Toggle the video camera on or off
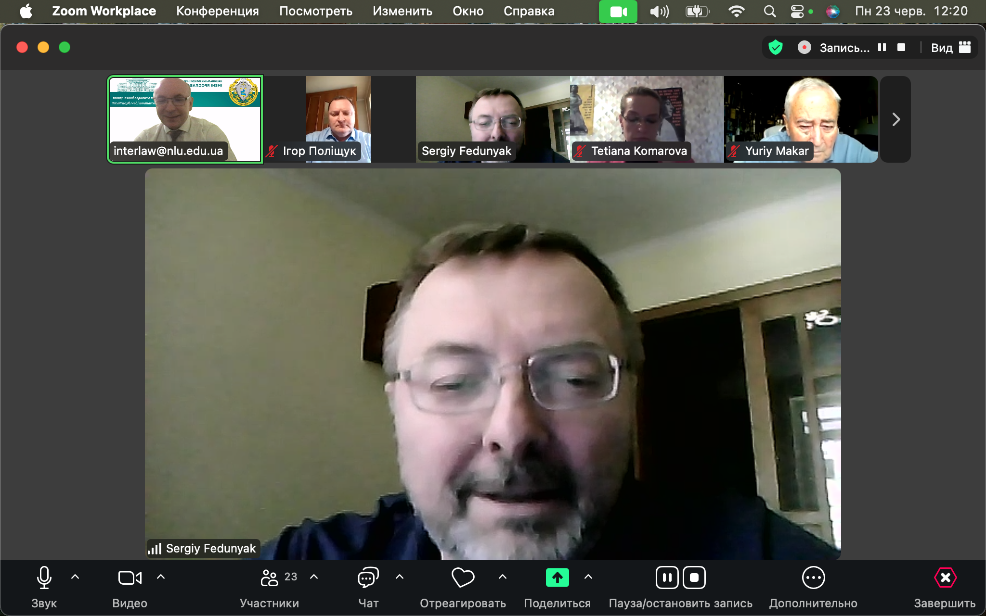This screenshot has height=616, width=986. (x=130, y=577)
